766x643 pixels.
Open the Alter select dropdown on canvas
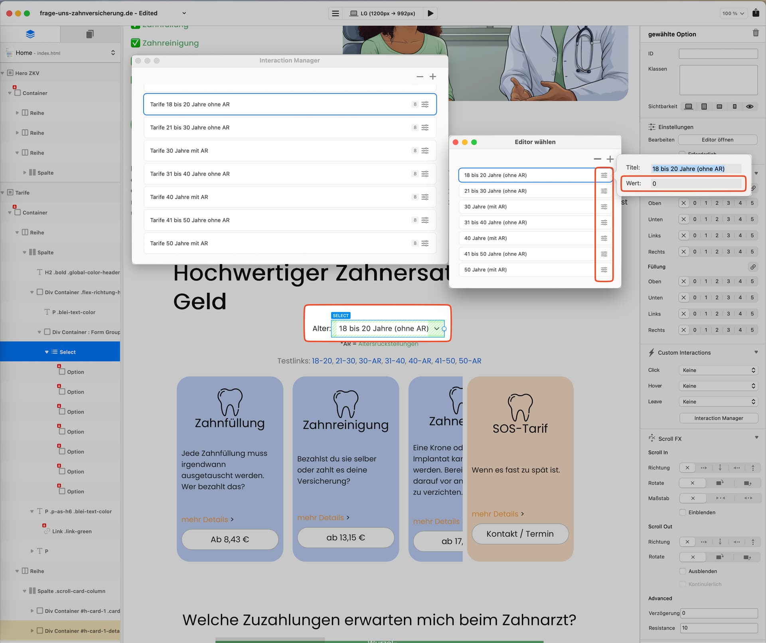tap(388, 329)
